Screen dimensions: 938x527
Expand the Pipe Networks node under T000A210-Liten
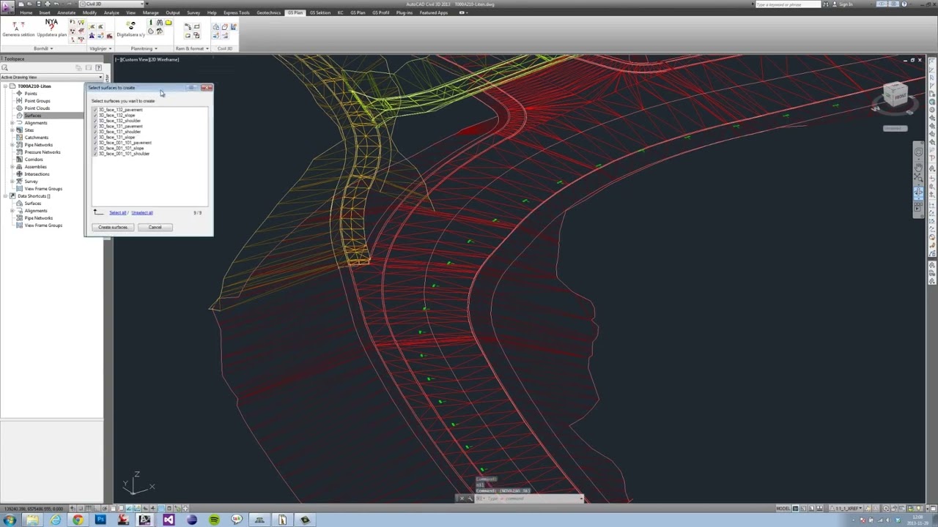tap(12, 145)
